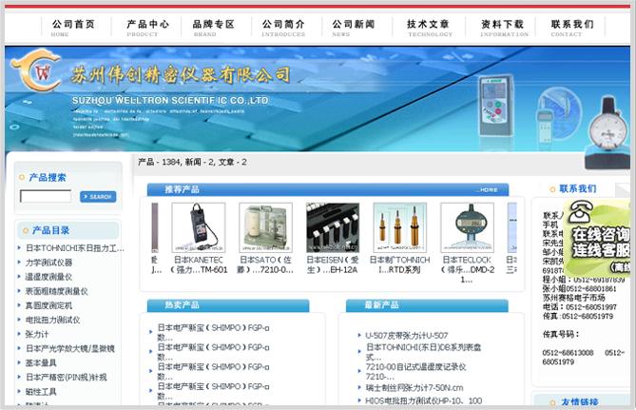Image resolution: width=636 pixels, height=410 pixels.
Task: Click the stats text 产品 - 1384
Action: [x=159, y=162]
